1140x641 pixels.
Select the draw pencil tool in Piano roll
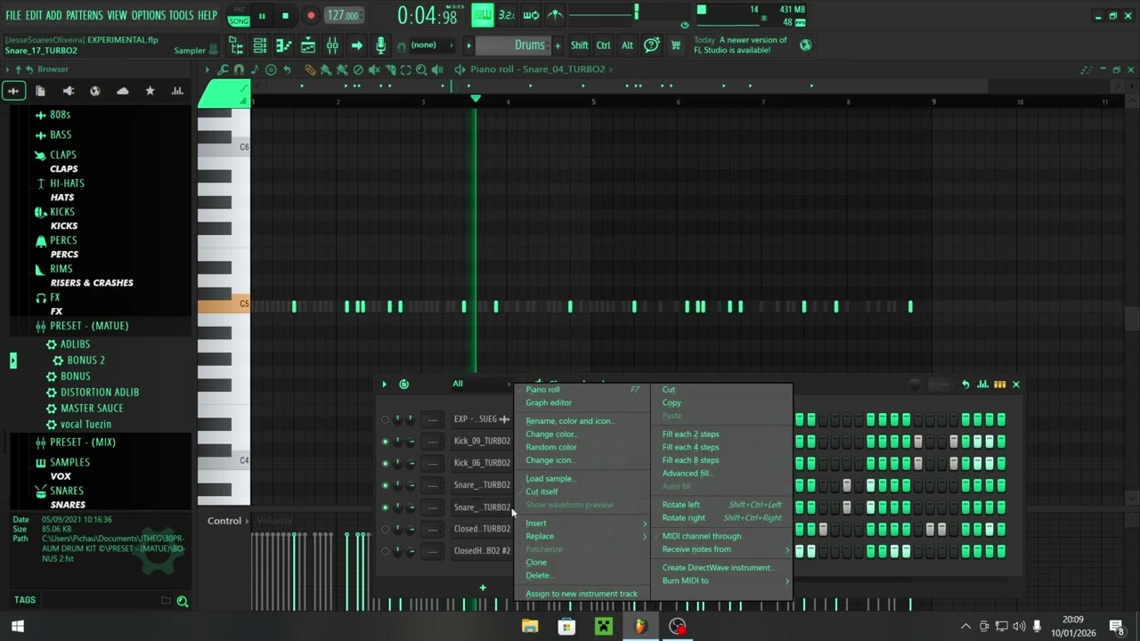click(x=309, y=69)
